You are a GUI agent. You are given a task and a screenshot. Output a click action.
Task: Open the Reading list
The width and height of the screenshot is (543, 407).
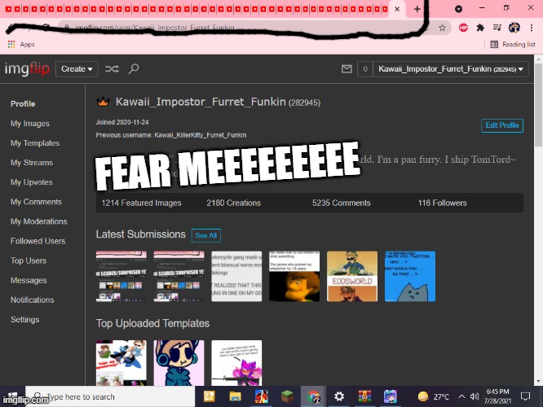[x=513, y=44]
